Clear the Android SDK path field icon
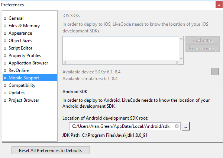This screenshot has width=223, height=158. [x=177, y=126]
